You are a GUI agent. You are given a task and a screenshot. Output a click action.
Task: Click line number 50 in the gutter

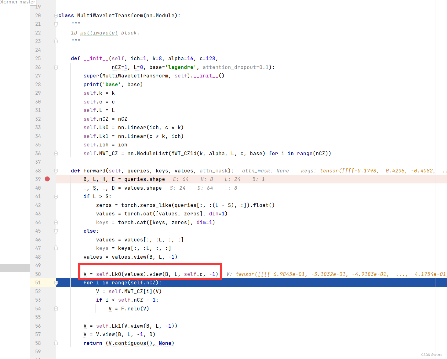38,274
